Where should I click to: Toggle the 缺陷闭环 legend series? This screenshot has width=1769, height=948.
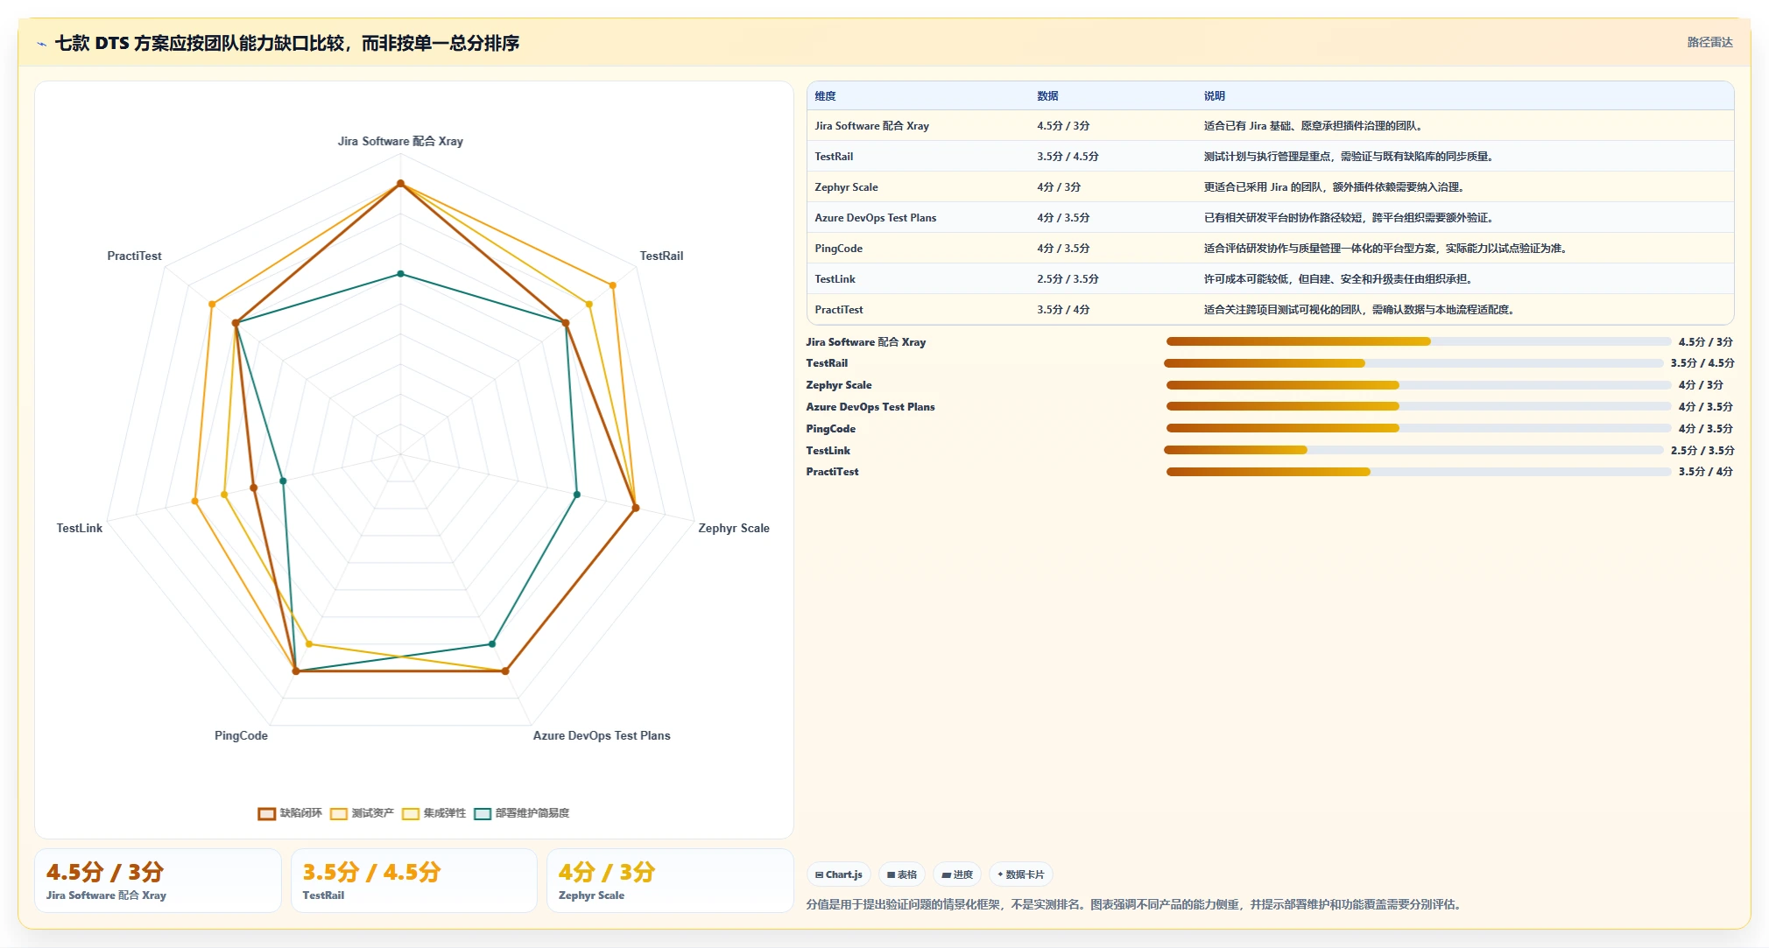(290, 813)
